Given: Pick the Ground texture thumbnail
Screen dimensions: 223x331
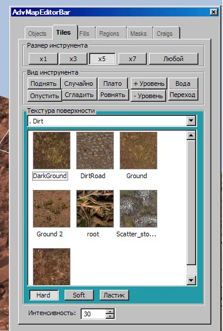Looking at the screenshot, I should pos(138,151).
